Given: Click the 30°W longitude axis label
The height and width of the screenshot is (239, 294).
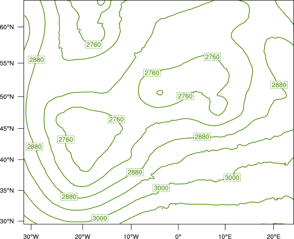Looking at the screenshot, I should 31,236.
